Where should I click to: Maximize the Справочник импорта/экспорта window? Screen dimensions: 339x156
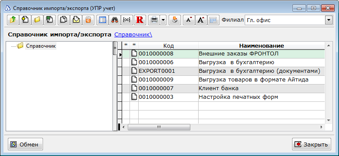tap(313, 8)
